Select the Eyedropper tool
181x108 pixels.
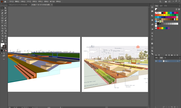(2, 33)
